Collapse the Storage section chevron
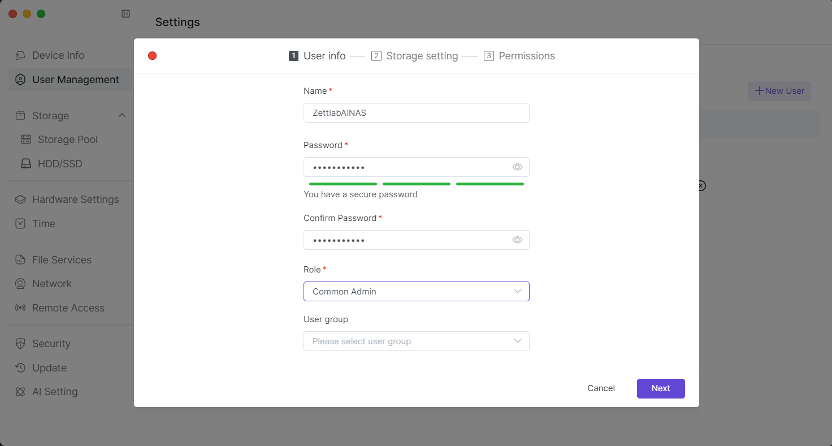The image size is (832, 446). click(122, 115)
